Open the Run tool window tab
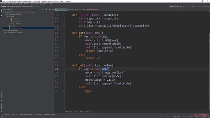This screenshot has width=210, height=118. point(6,114)
